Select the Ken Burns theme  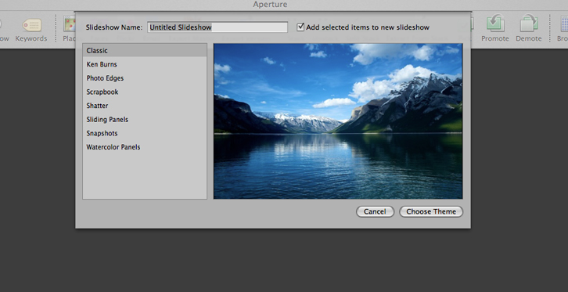145,64
